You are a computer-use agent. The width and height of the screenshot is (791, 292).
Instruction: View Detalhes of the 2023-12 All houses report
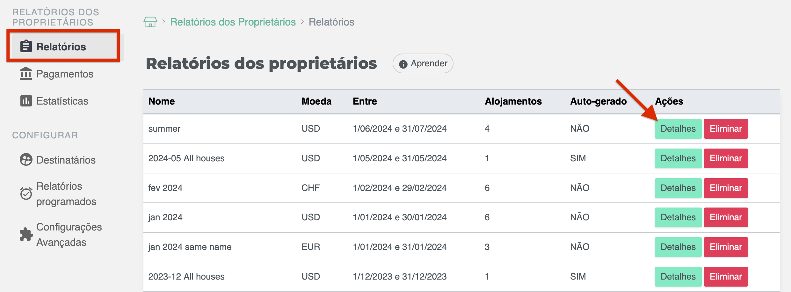point(678,276)
